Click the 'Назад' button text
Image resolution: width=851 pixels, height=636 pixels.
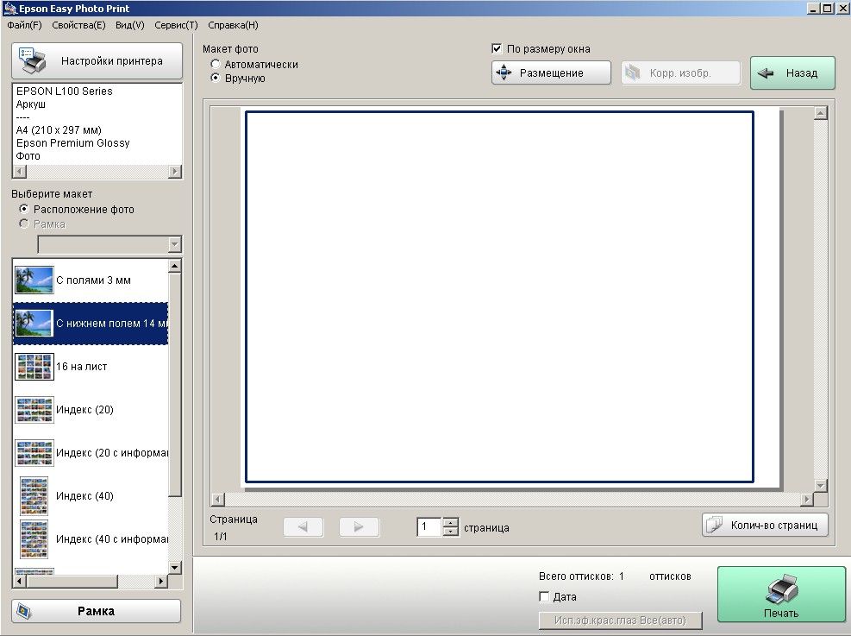click(x=802, y=73)
